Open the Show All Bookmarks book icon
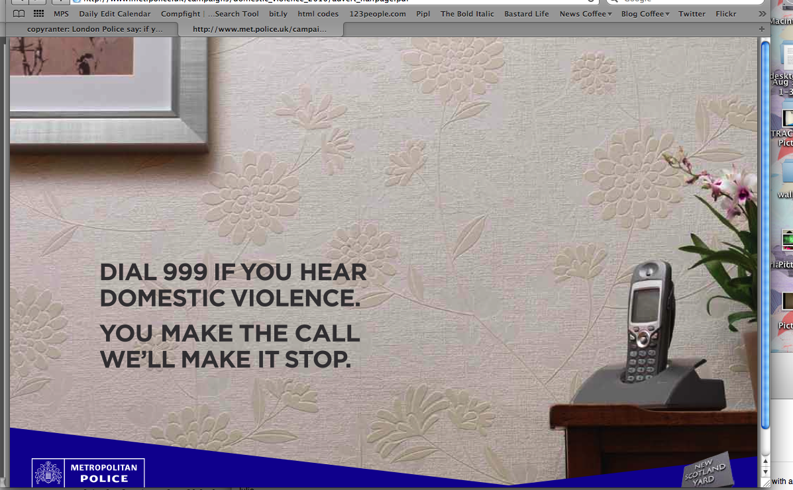The height and width of the screenshot is (490, 793). coord(19,14)
